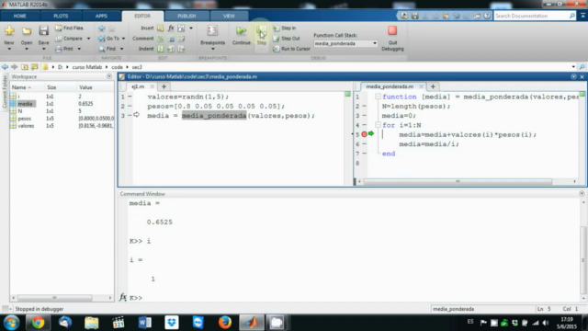Switch to the VIEW ribbon tab
The image size is (588, 331).
coord(229,17)
